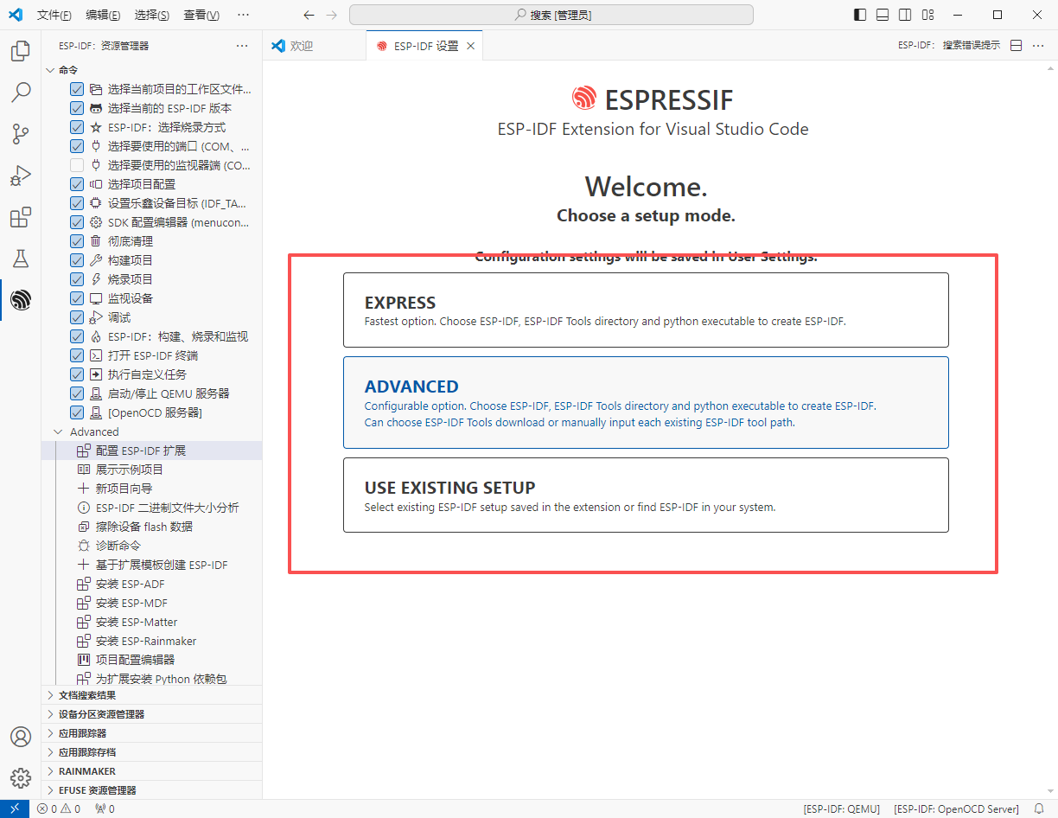
Task: Click the 搜索 [管理员] command center box
Action: [551, 15]
